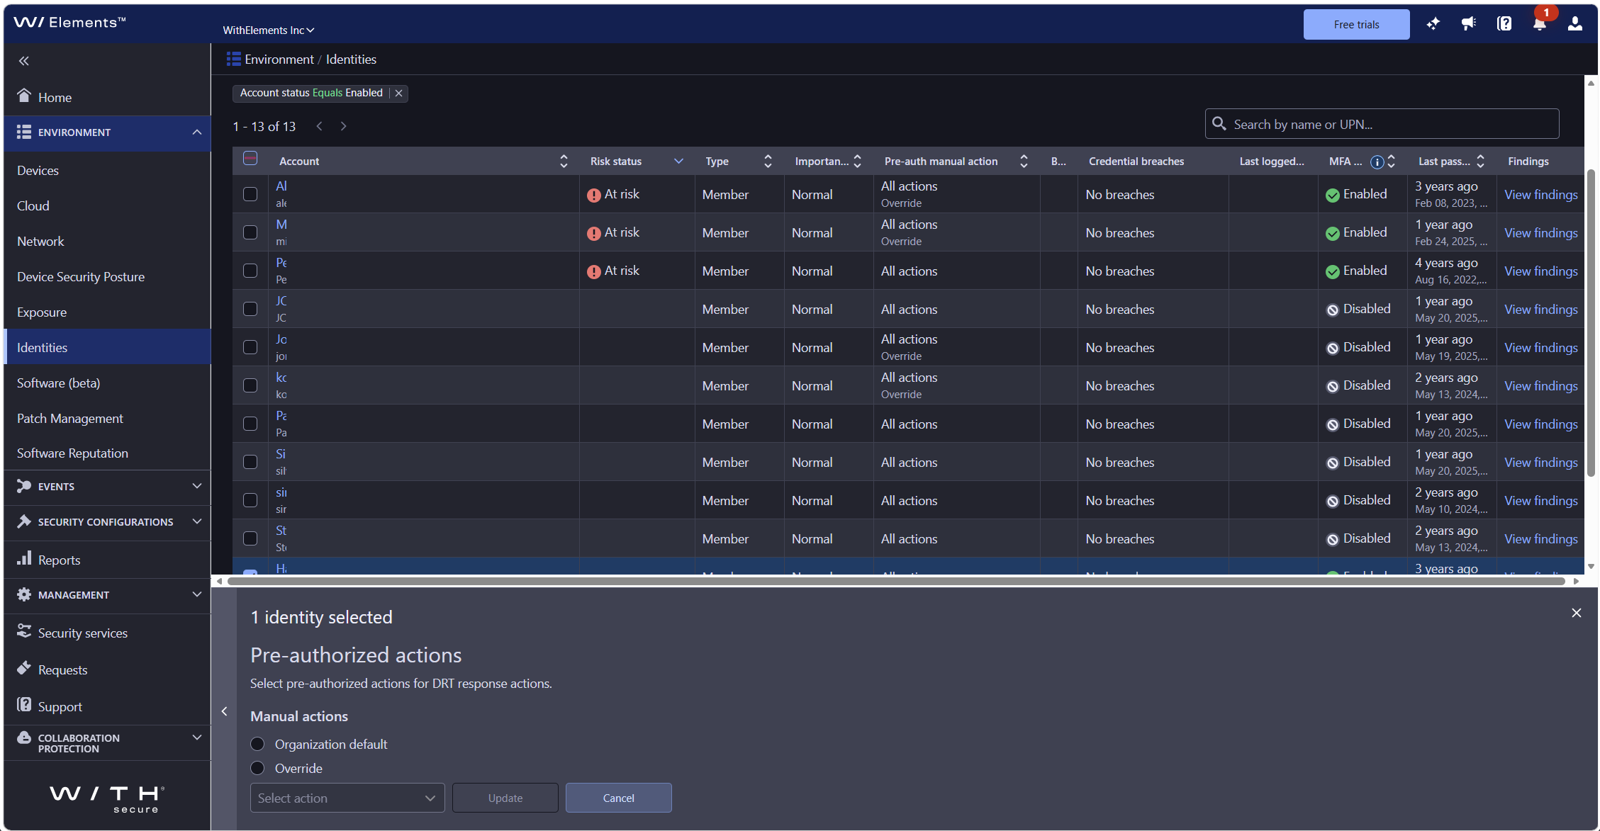
Task: Check the May 19, 2025 row checkbox
Action: pyautogui.click(x=250, y=347)
